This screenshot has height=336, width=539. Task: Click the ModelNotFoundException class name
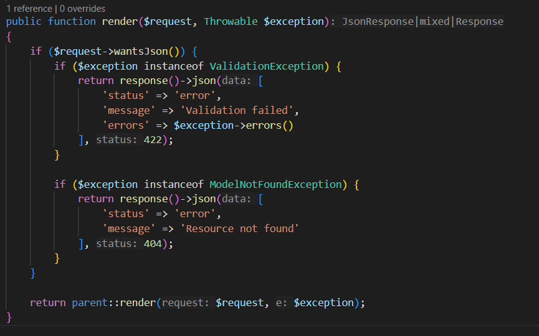pos(276,184)
